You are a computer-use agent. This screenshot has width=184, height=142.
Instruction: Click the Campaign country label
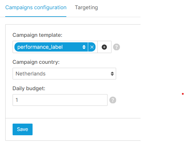tap(36, 62)
